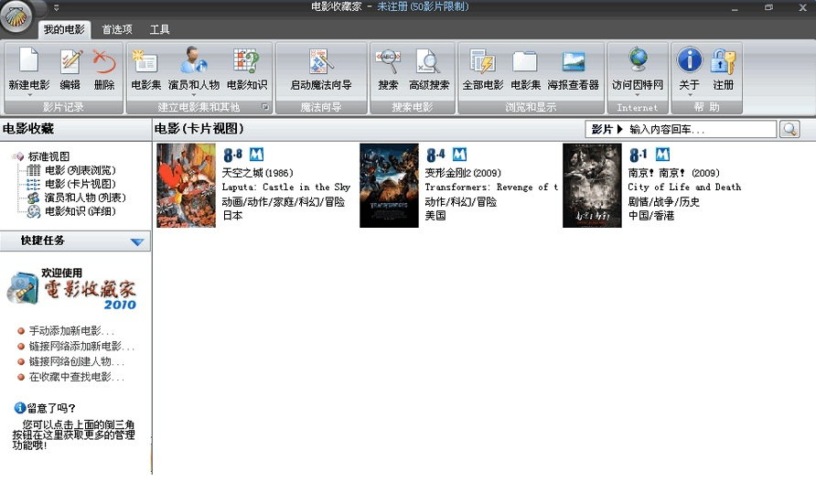Viewport: 816px width, 493px height.
Task: Click the 变形金刚2 poster thumbnail
Action: pos(389,186)
